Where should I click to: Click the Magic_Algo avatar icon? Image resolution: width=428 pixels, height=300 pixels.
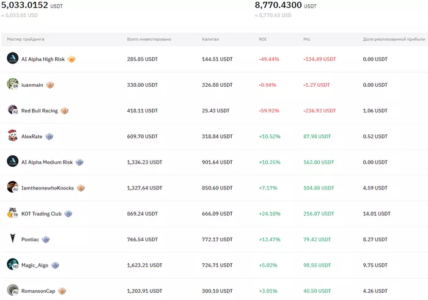13,265
